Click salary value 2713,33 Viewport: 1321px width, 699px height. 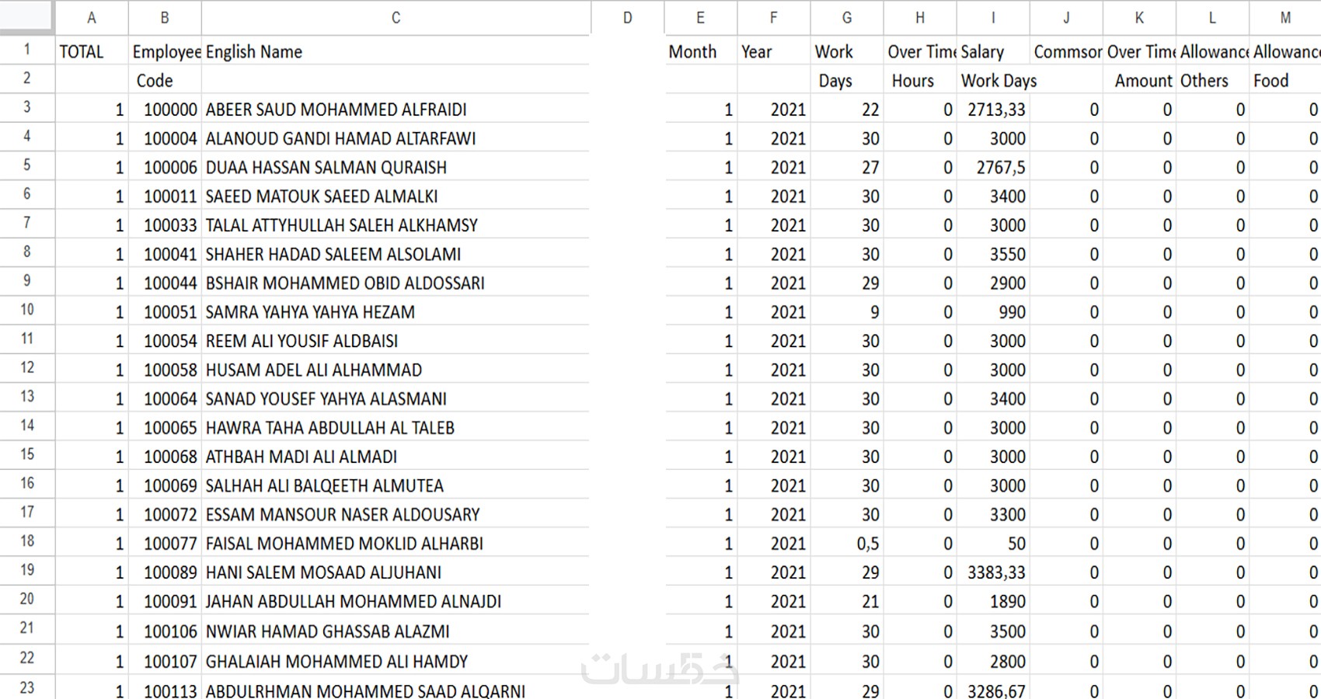pos(996,110)
